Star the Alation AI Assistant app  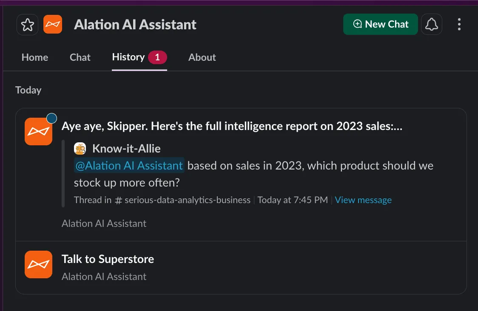tap(27, 25)
